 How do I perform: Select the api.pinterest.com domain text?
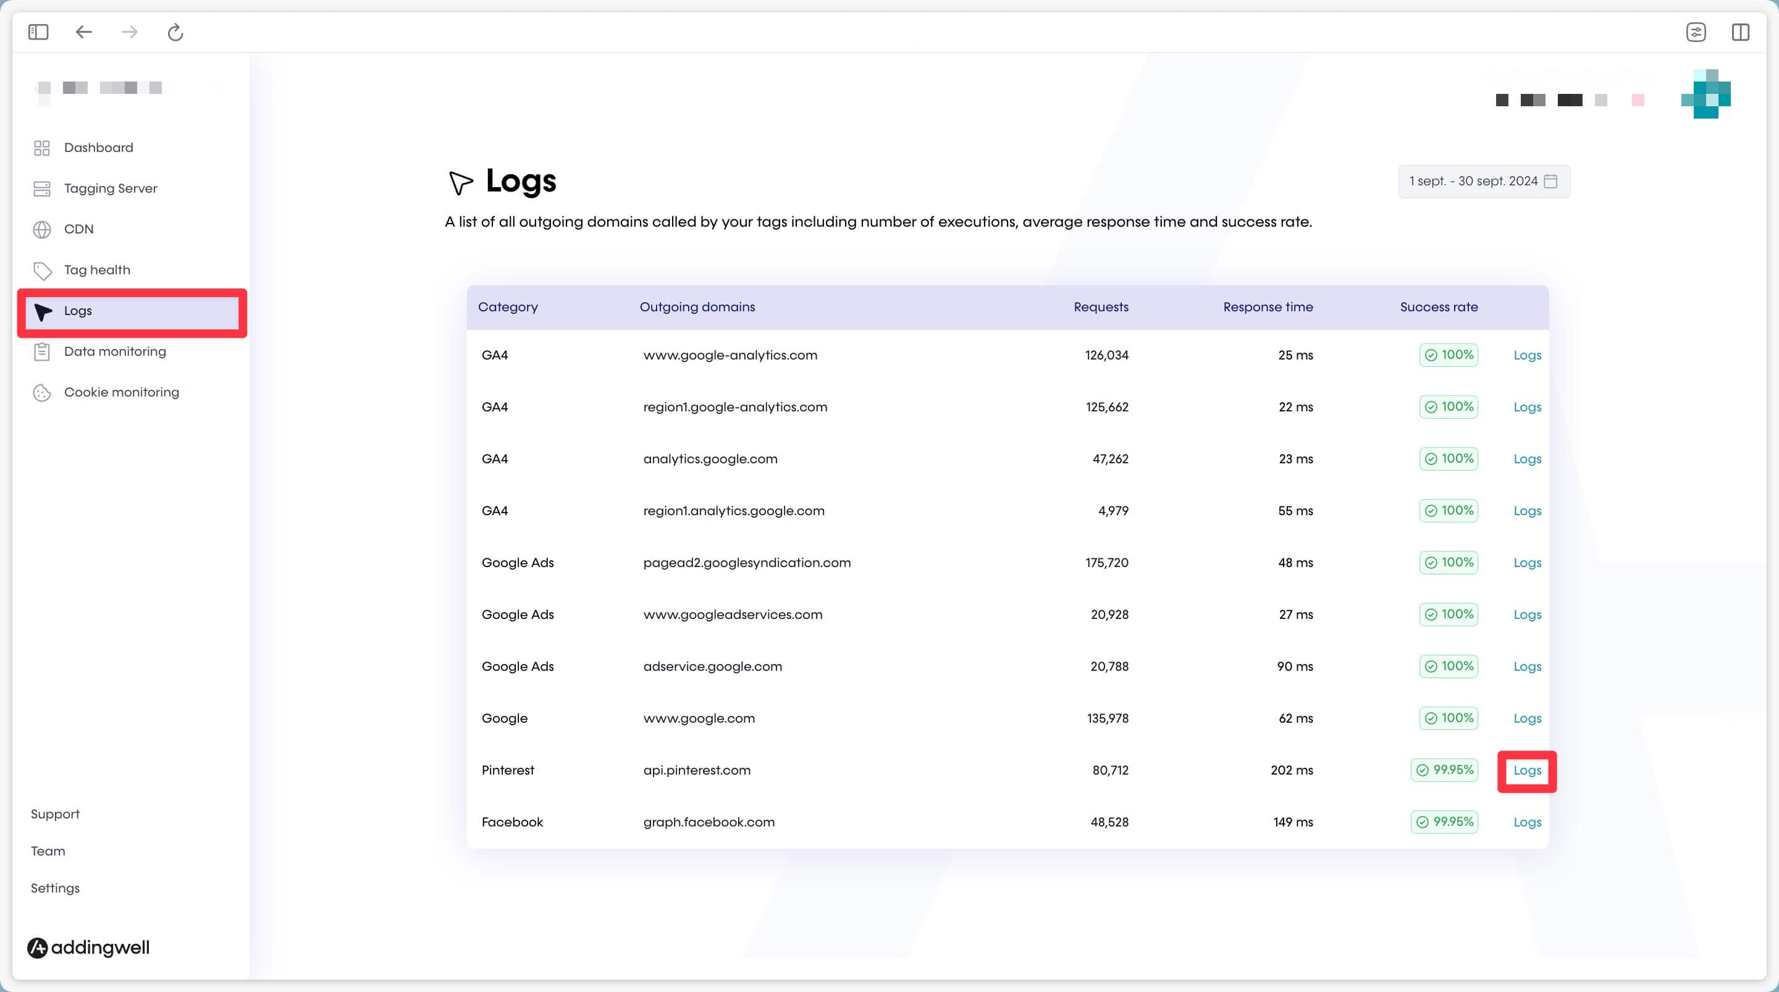tap(696, 770)
